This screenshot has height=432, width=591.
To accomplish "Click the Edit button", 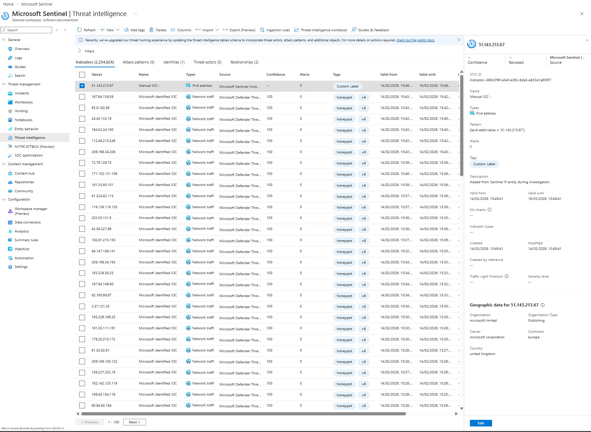I will tap(481, 423).
